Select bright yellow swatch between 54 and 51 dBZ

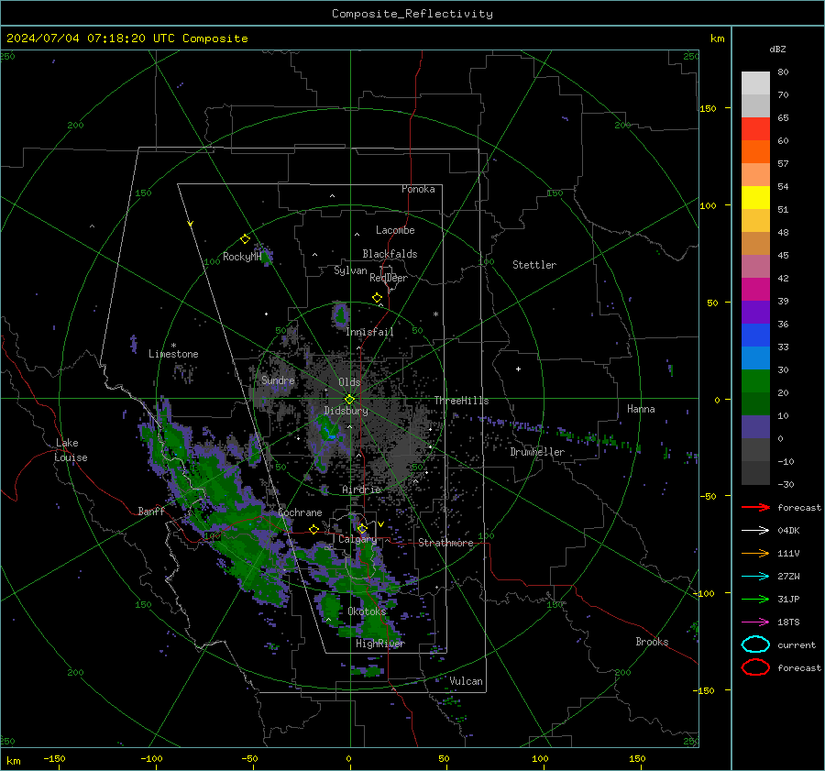755,198
